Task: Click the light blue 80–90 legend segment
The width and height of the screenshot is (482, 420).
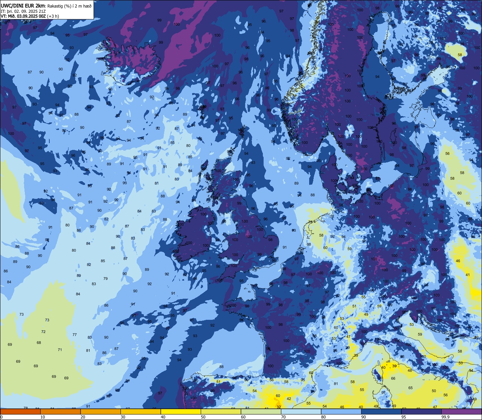Action: click(341, 411)
